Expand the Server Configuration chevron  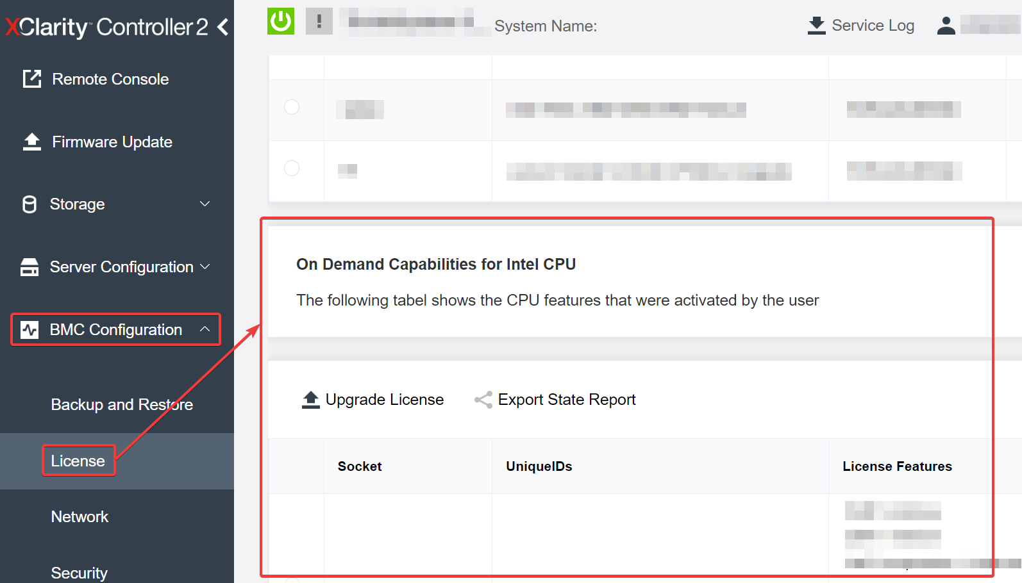coord(205,267)
